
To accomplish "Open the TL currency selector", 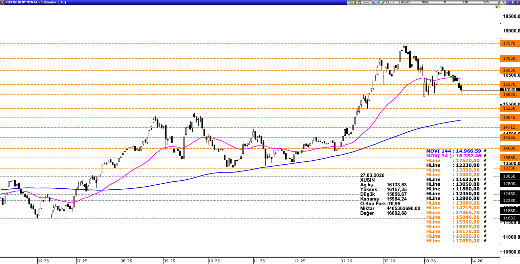I will [446, 2].
